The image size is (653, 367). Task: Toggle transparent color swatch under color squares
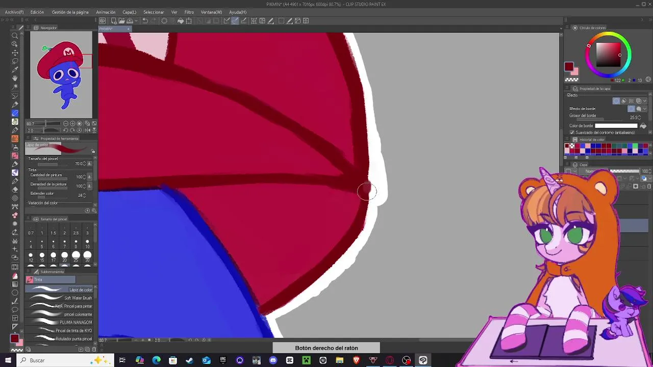click(571, 80)
